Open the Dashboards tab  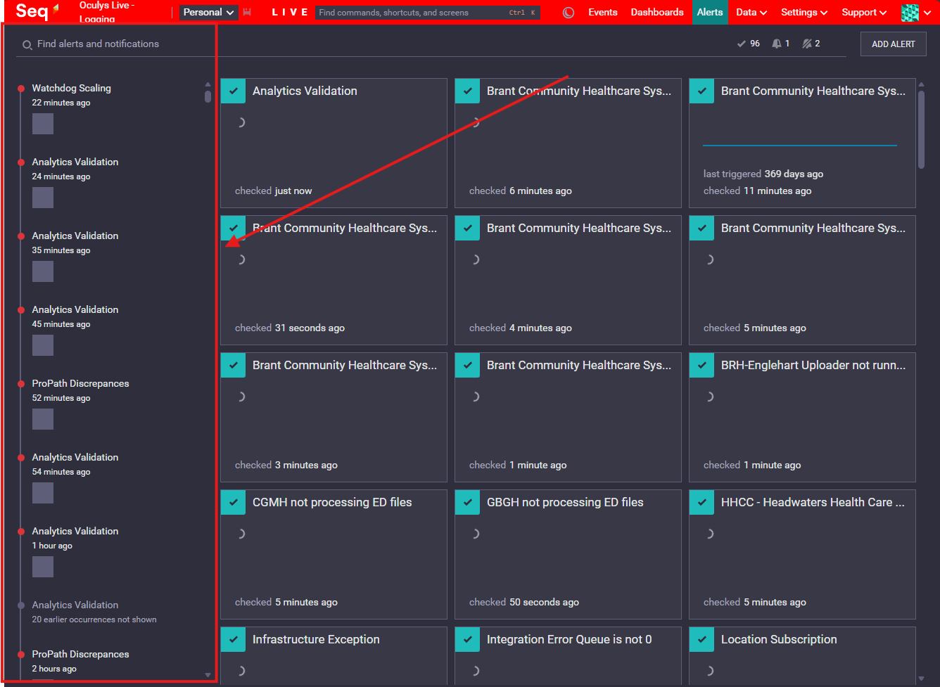657,12
